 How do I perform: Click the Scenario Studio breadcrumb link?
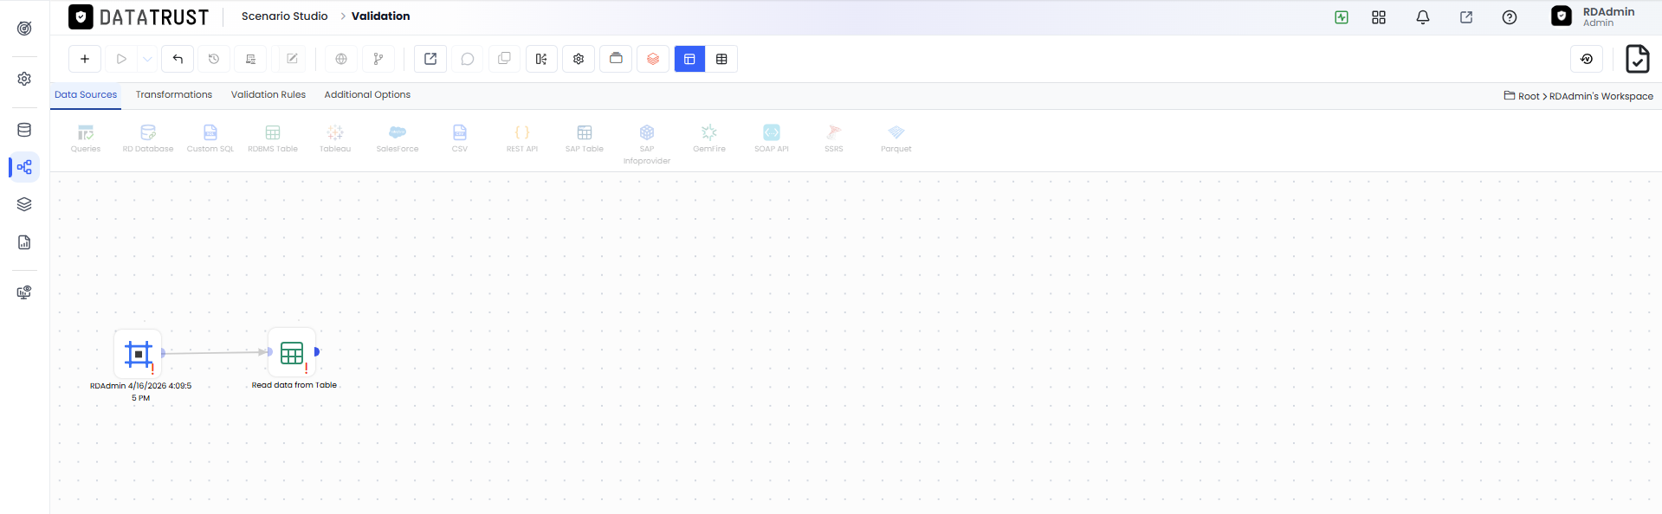(x=284, y=16)
